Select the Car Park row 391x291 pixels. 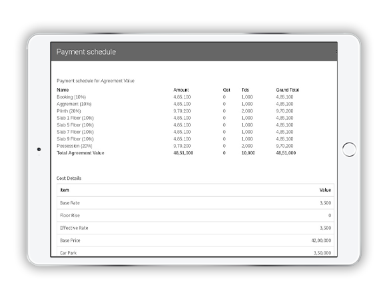(195, 252)
